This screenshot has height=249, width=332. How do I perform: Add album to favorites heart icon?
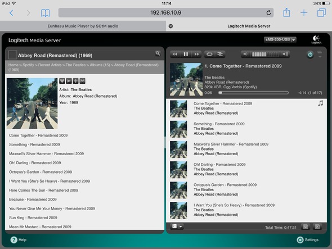coord(62,81)
